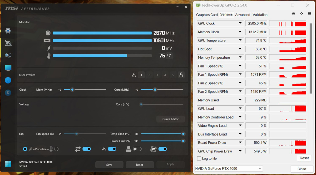This screenshot has height=175, width=316.
Task: Click the Fan speed (%) slider handle
Action: point(76,134)
